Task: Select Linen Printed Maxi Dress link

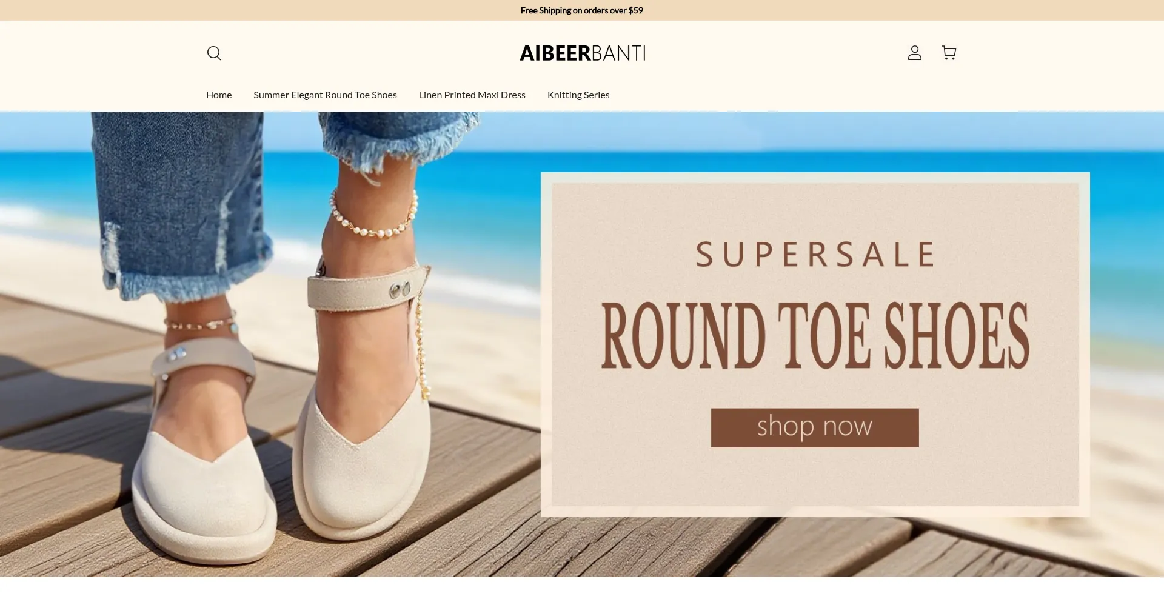Action: tap(472, 95)
